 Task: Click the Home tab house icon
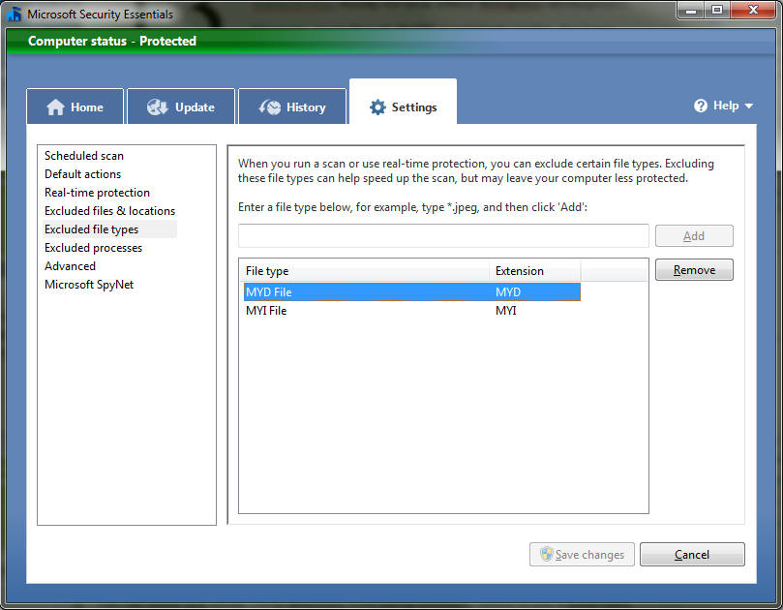coord(55,107)
